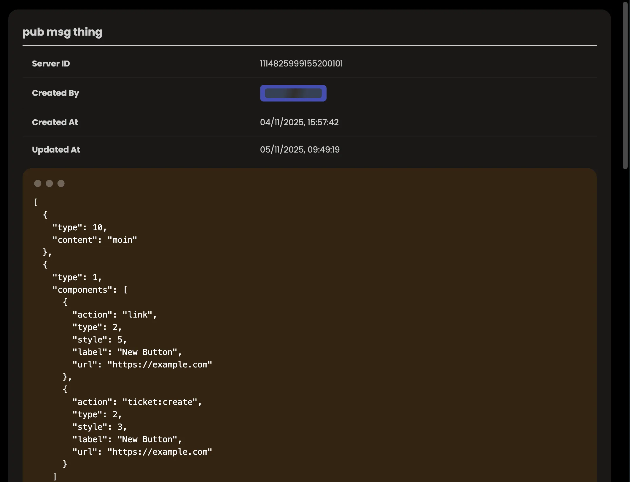Click the Server ID row label

click(x=51, y=64)
